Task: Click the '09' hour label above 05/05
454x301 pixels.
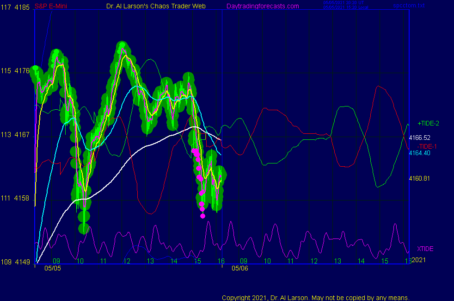Action: [x=56, y=261]
